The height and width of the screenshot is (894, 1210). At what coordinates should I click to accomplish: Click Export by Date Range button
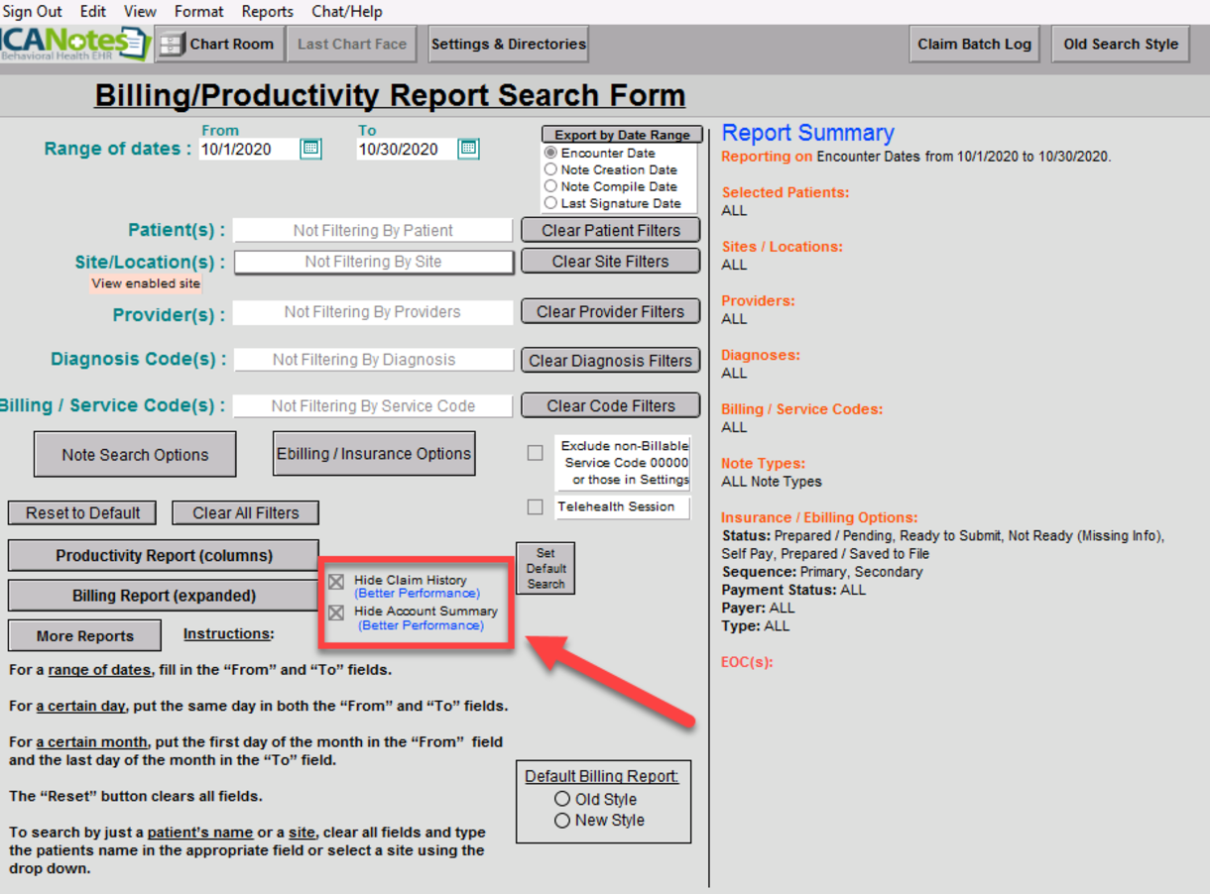click(x=622, y=135)
